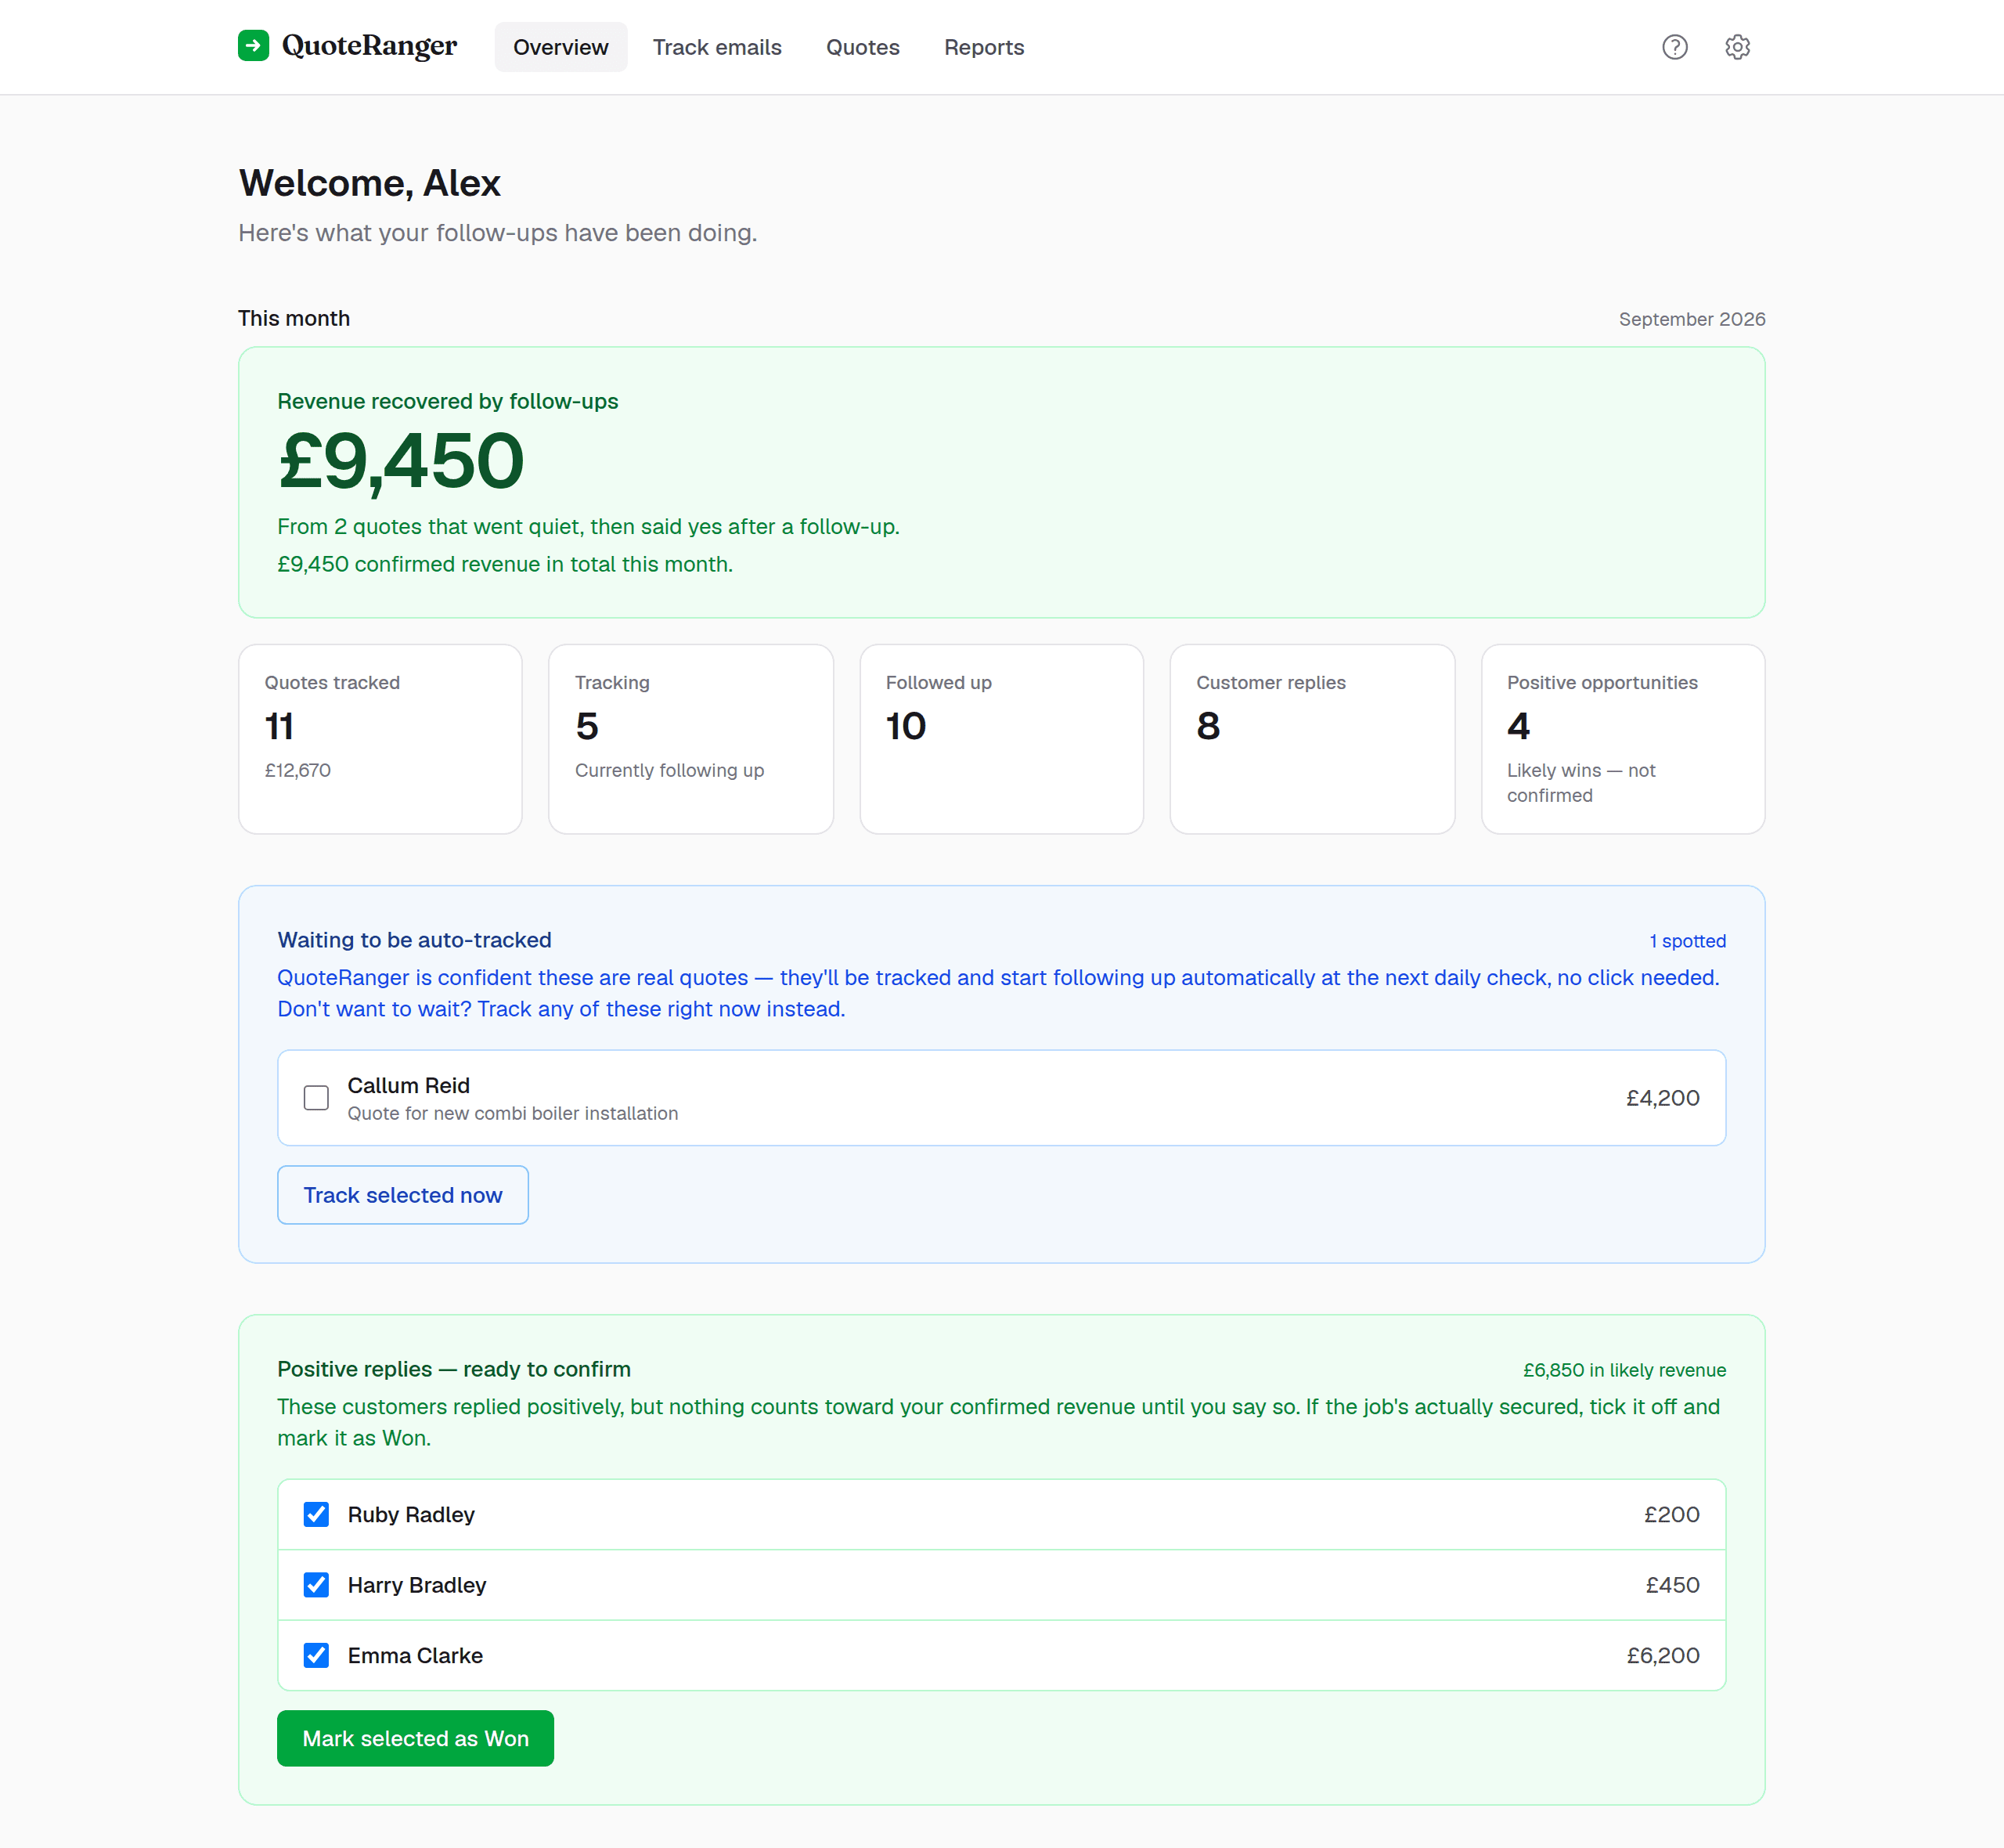The width and height of the screenshot is (2004, 1848).
Task: Click the £12,670 value under Quotes tracked
Action: (297, 770)
